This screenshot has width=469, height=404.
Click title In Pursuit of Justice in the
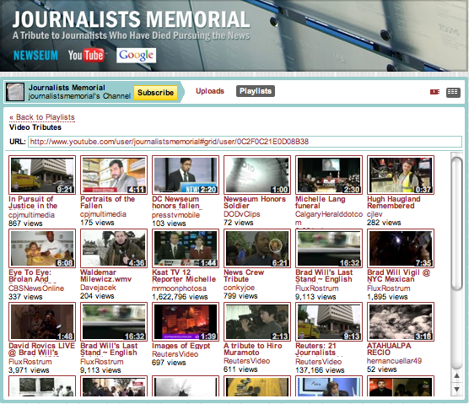(33, 202)
